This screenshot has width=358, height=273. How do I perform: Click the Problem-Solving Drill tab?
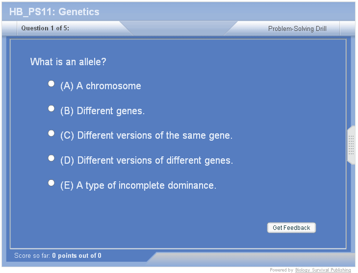[297, 28]
